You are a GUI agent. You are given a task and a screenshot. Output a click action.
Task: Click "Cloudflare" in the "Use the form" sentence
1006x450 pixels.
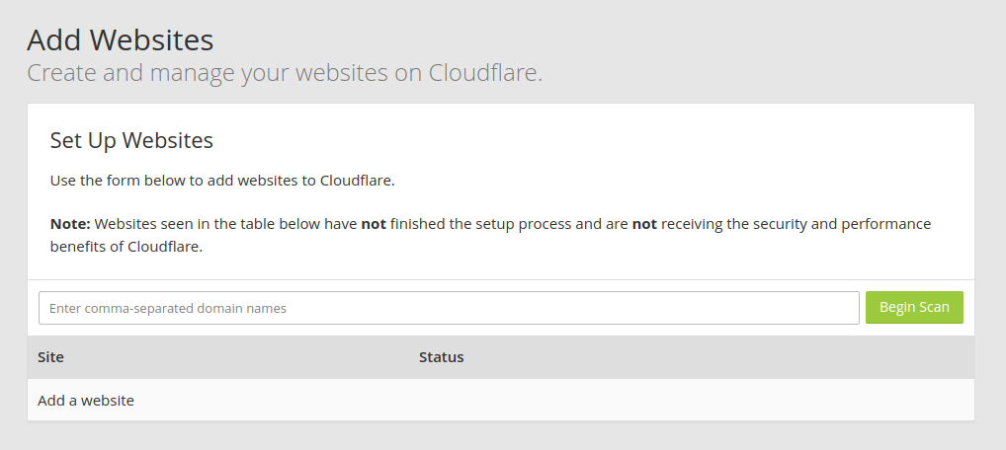(358, 181)
